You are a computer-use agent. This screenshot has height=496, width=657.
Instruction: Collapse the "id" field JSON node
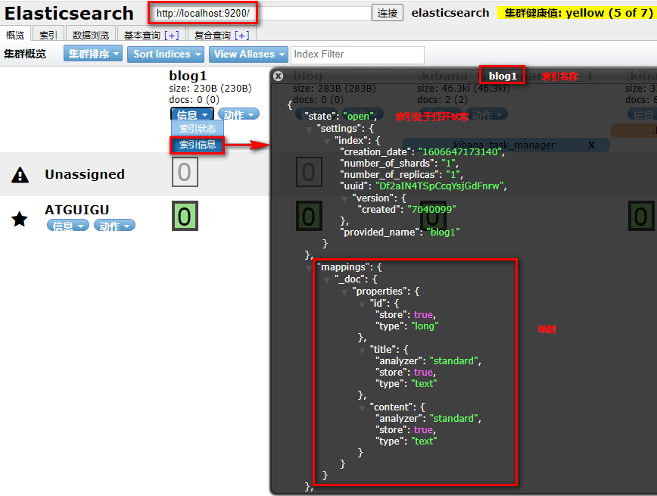(x=362, y=304)
